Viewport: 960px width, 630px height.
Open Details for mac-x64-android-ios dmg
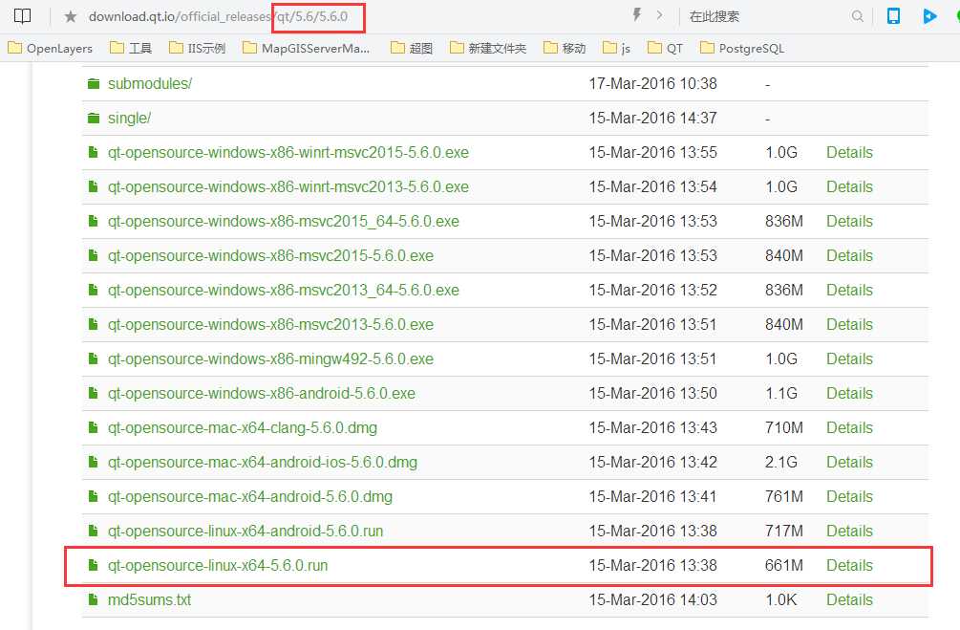click(x=849, y=462)
